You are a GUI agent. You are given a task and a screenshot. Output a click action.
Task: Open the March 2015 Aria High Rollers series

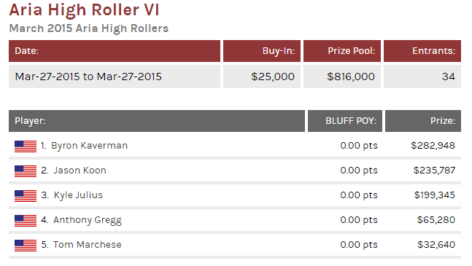click(x=89, y=28)
